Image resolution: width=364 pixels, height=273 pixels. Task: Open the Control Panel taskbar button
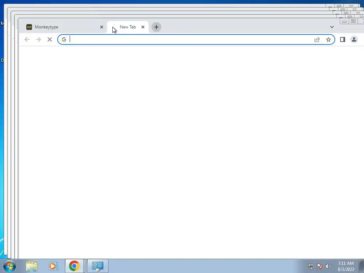point(97,266)
